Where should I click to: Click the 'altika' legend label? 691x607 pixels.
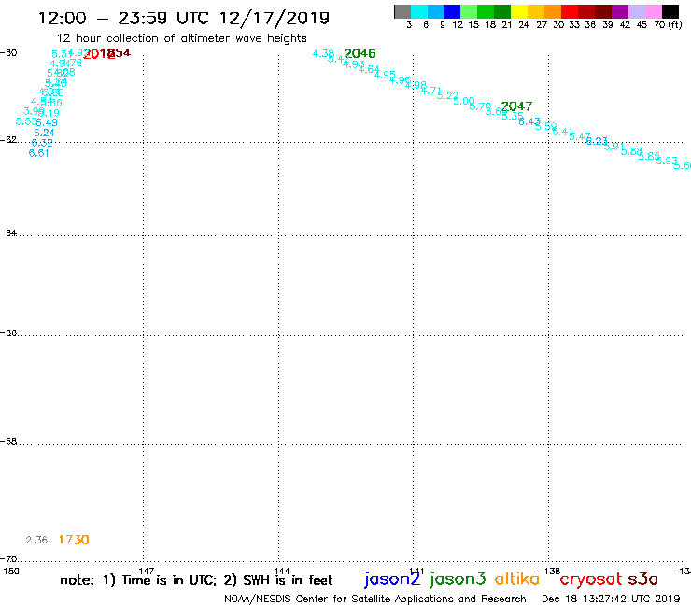[516, 578]
